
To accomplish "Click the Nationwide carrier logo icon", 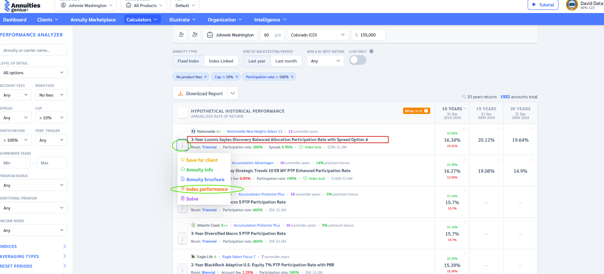I will [x=193, y=131].
